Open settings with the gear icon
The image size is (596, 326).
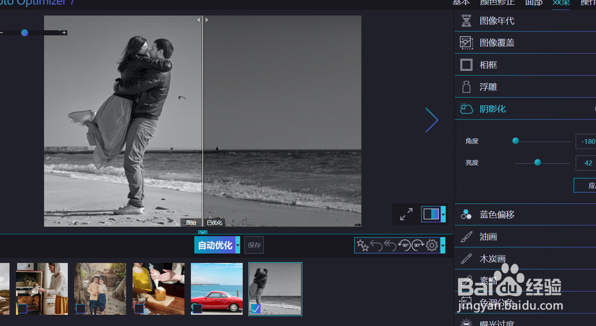(432, 246)
